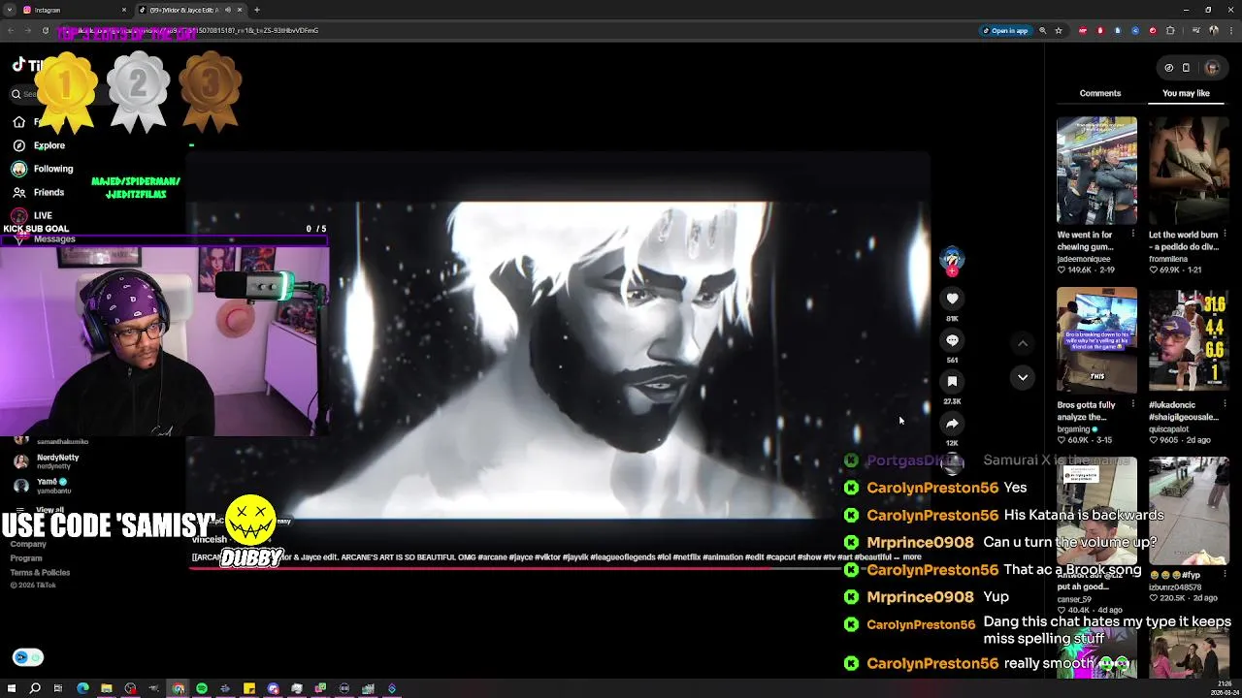Image resolution: width=1242 pixels, height=698 pixels.
Task: Click the TikTok phone icon in header
Action: pos(1186,68)
